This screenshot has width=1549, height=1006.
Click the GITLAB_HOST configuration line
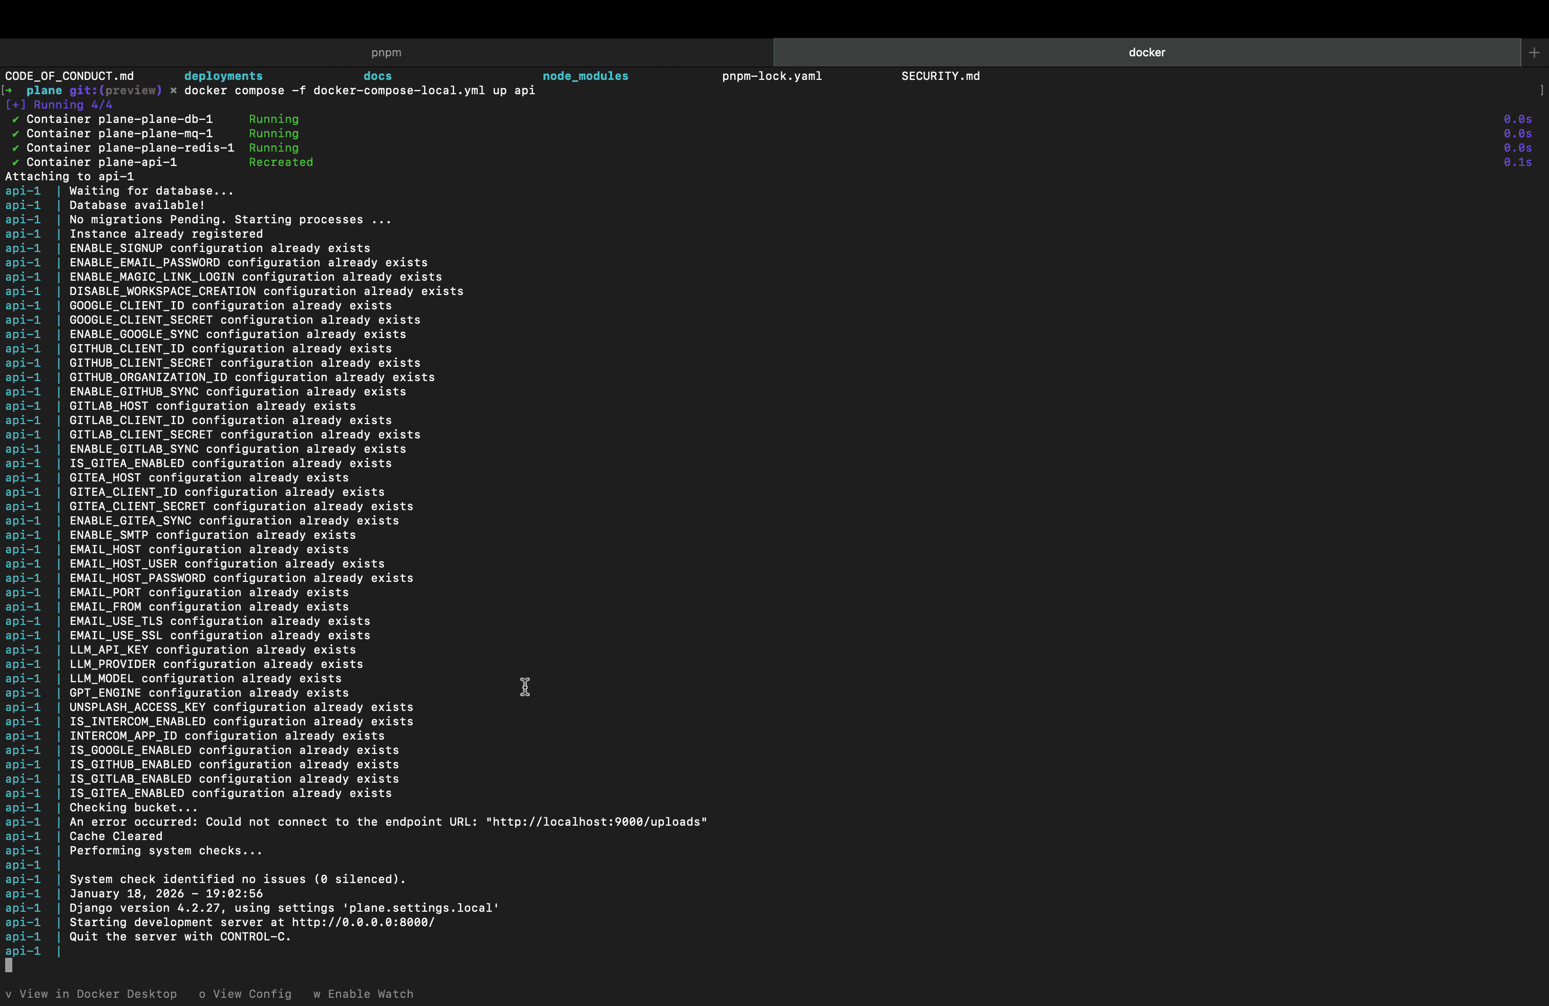tap(212, 405)
